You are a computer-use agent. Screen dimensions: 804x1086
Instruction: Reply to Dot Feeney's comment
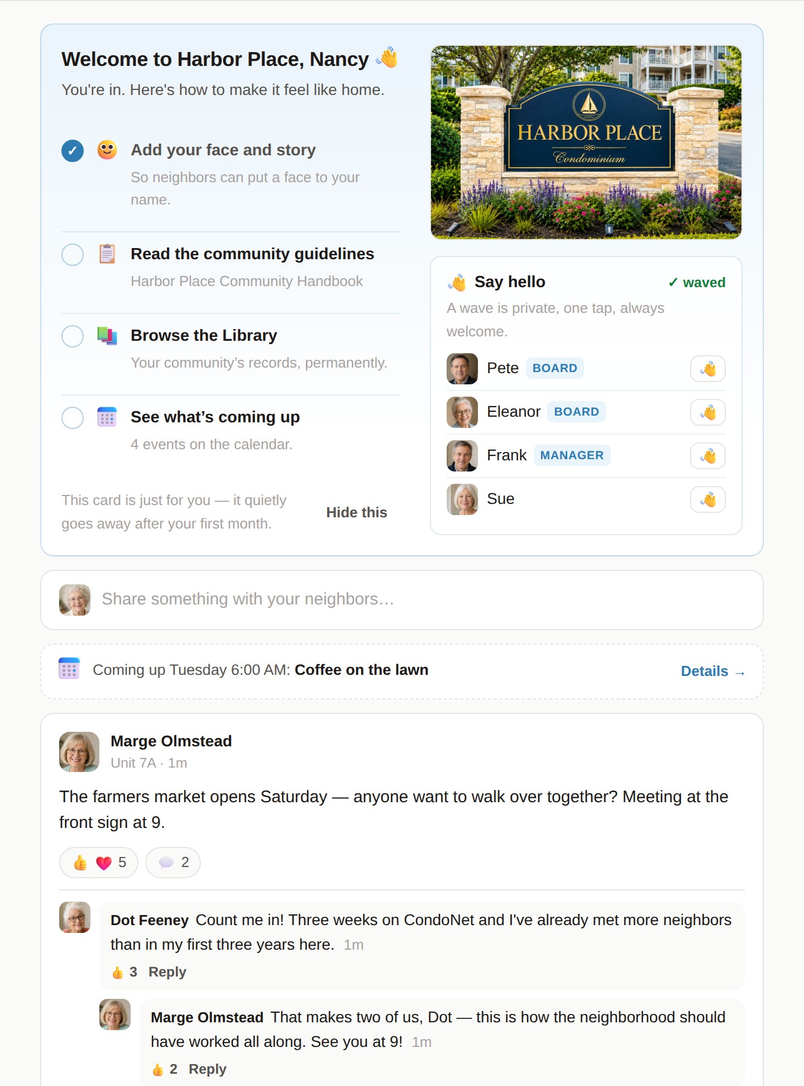[167, 972]
